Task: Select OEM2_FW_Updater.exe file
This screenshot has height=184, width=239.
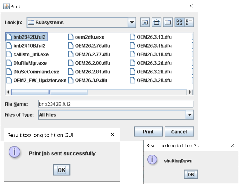Action: [39, 81]
